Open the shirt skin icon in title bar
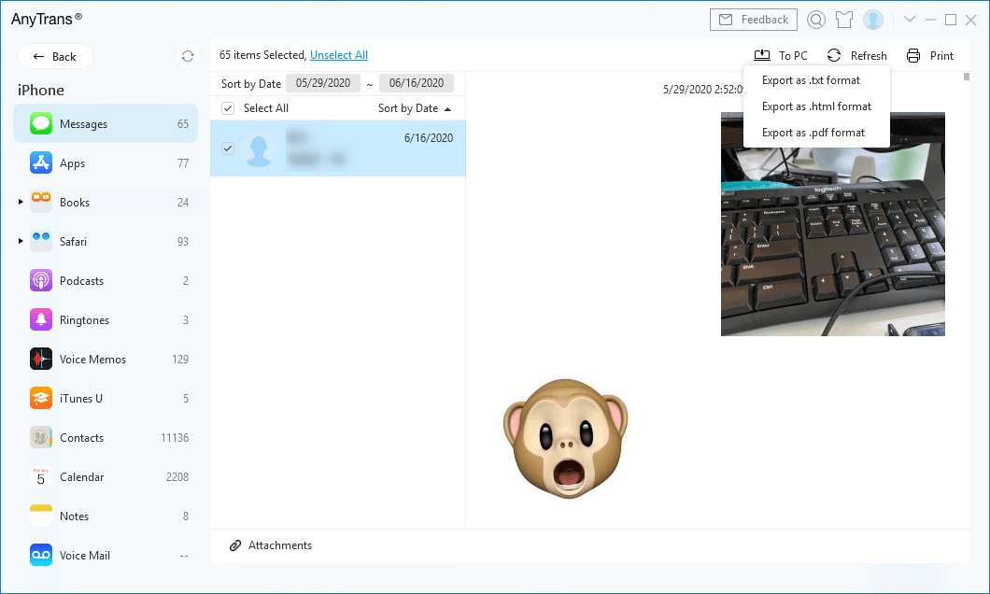 844,20
